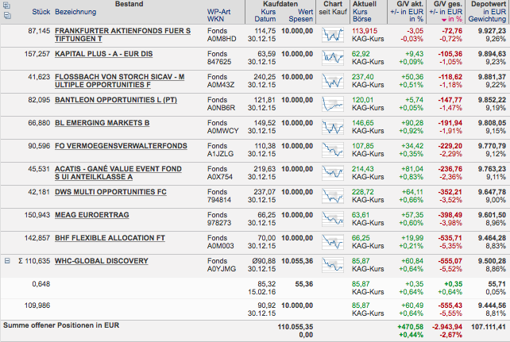Open MEAG EUROERTRAG link
The image size is (510, 342).
tap(91, 215)
